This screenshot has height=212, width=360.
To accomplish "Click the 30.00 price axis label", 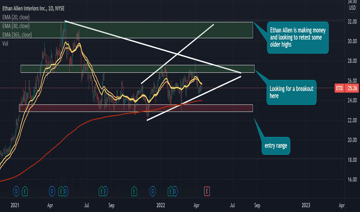I will pyautogui.click(x=352, y=41).
